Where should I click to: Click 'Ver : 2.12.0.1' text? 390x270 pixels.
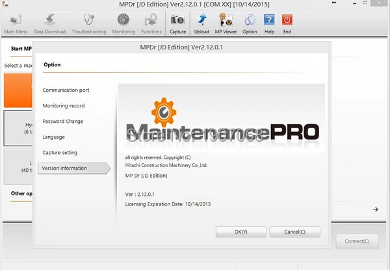140,195
